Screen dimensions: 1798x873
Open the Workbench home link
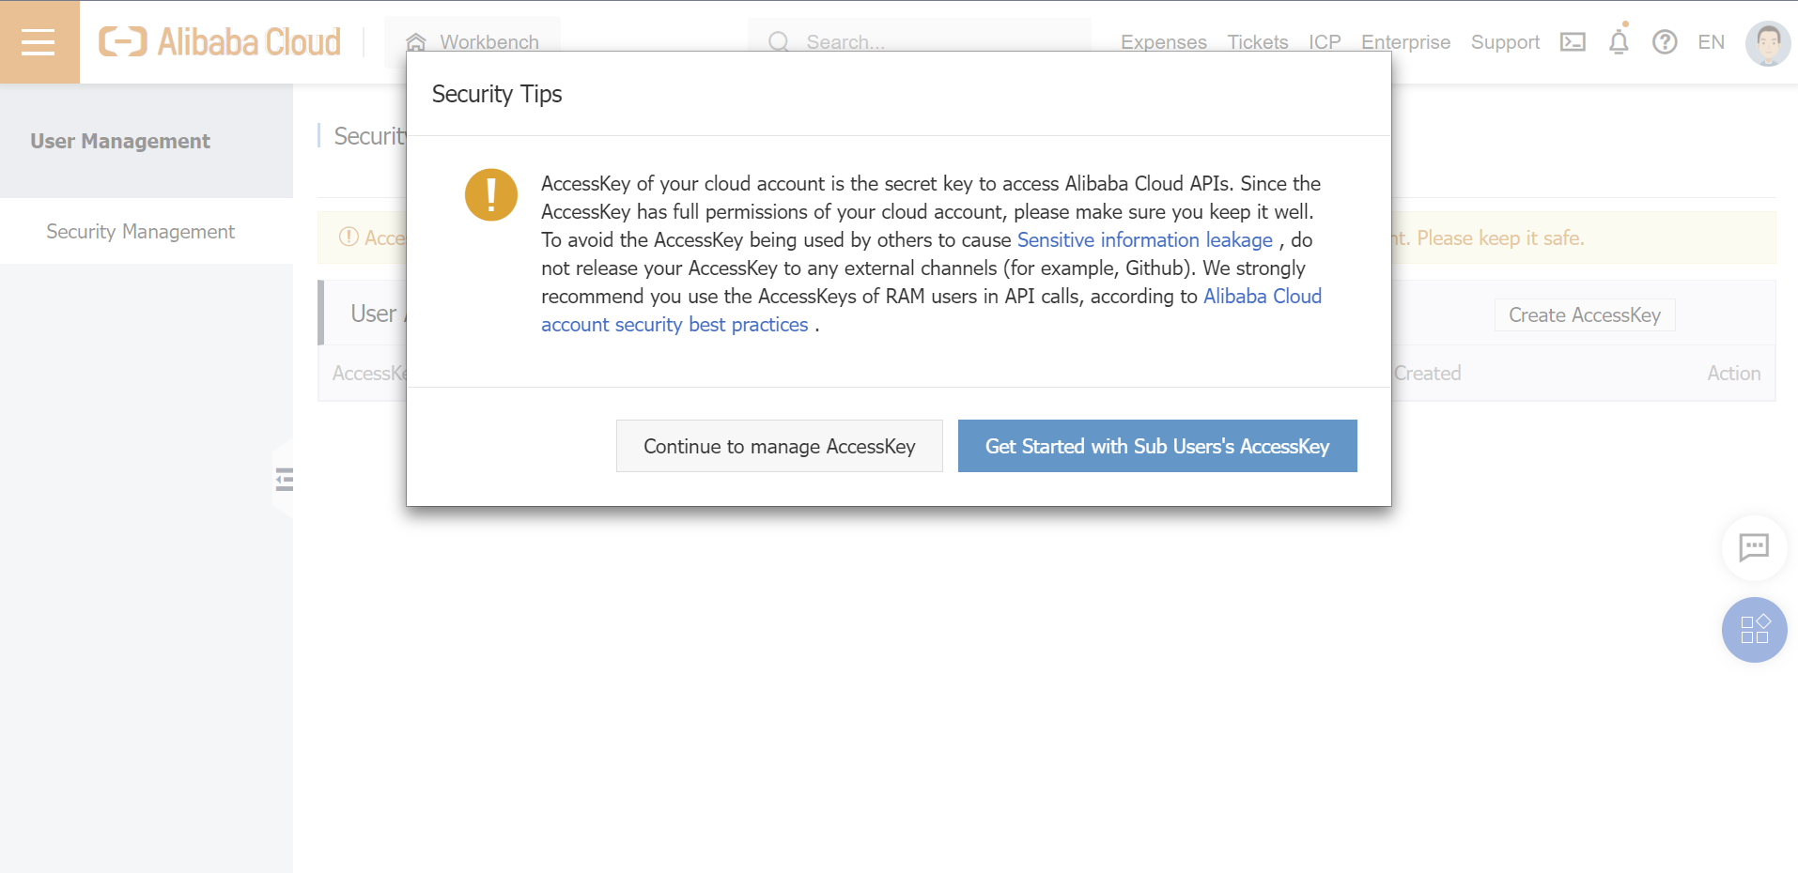[473, 42]
